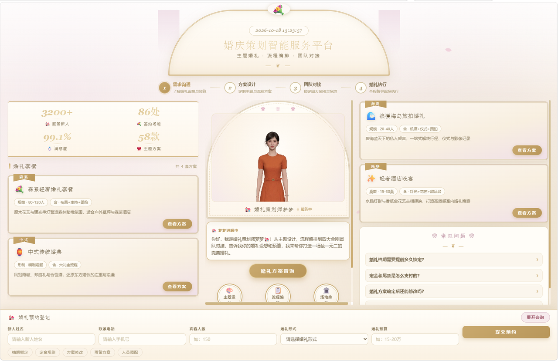
Task: Click the 婚礼方案咨询 button
Action: click(278, 271)
